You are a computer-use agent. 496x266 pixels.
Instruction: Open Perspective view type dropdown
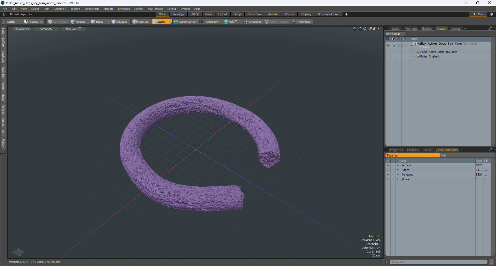tap(22, 29)
